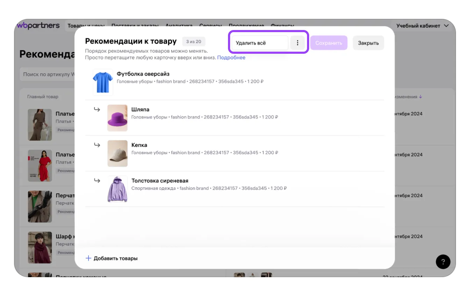Screen dimensions: 470x296
Task: Click the Добавить товары link text
Action: coord(115,258)
